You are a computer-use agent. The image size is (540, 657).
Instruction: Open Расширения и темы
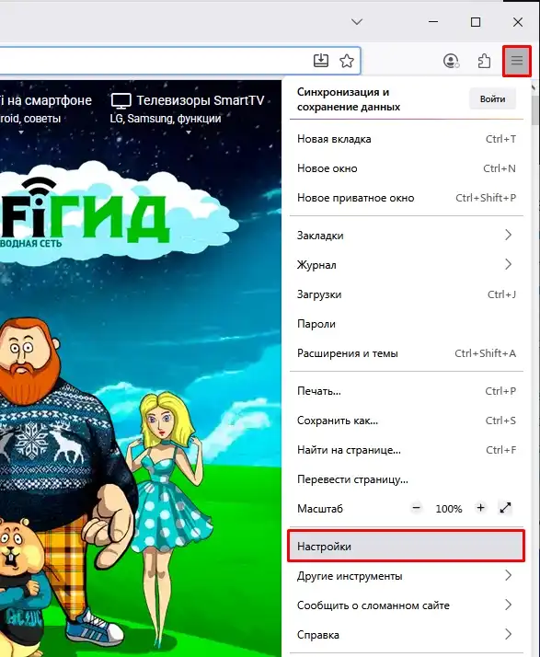click(407, 353)
